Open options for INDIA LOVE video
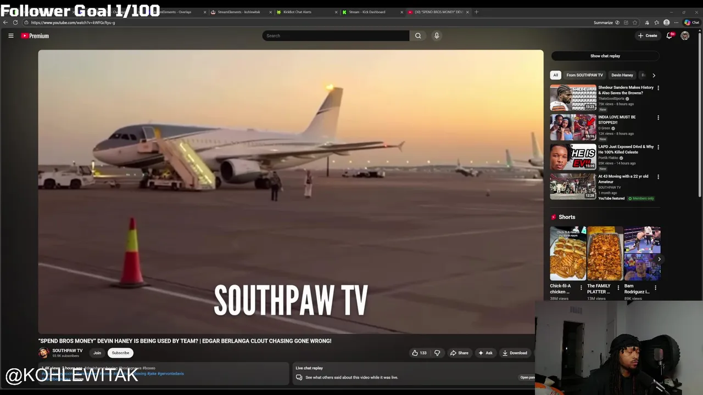This screenshot has height=395, width=703. click(658, 117)
